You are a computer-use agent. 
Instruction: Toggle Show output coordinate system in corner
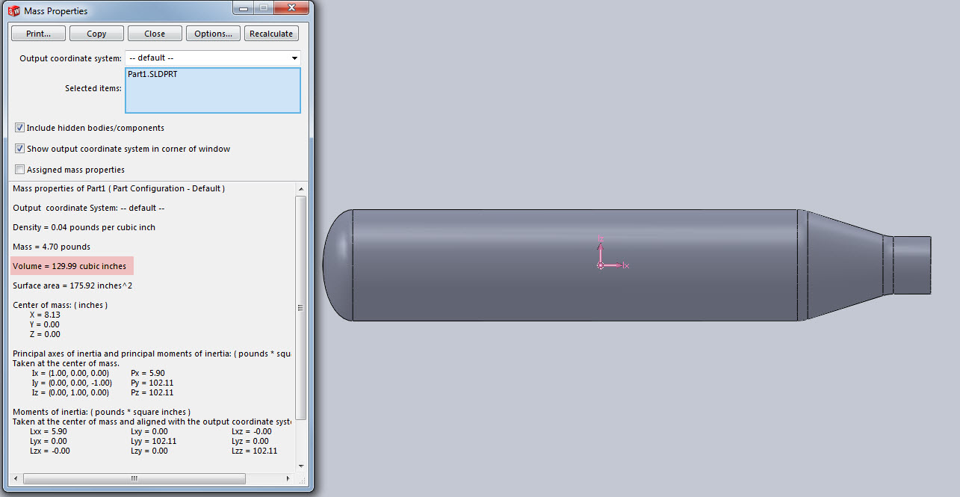pyautogui.click(x=20, y=149)
